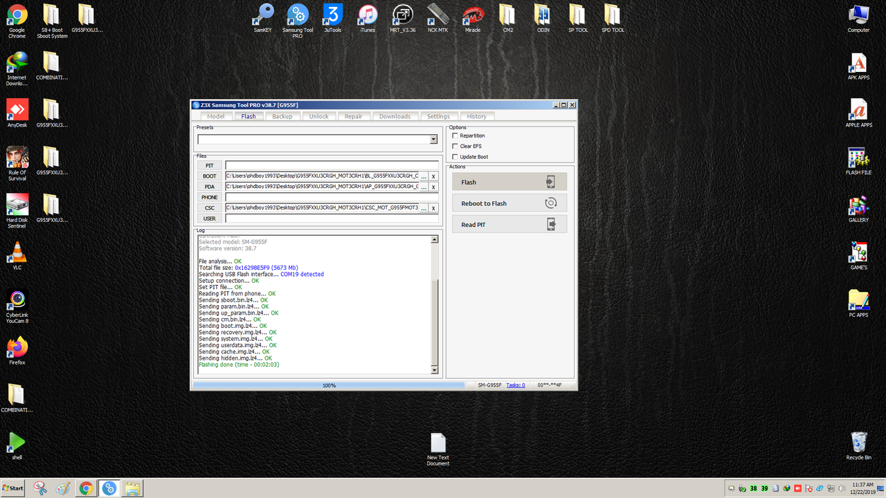Tick the Clear EFS checkbox
886x498 pixels.
[x=455, y=146]
